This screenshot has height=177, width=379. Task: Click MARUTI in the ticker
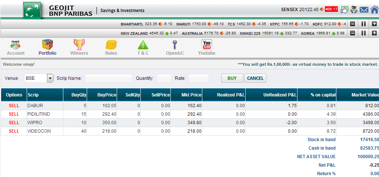tap(184, 24)
